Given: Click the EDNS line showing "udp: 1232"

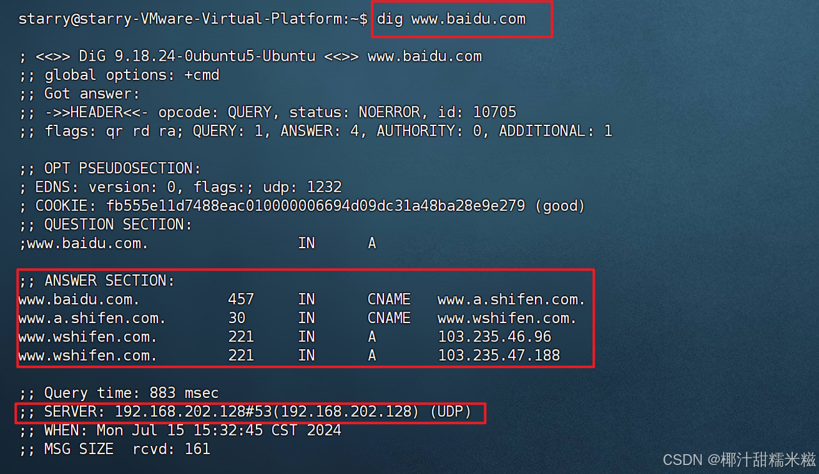Looking at the screenshot, I should pyautogui.click(x=180, y=187).
